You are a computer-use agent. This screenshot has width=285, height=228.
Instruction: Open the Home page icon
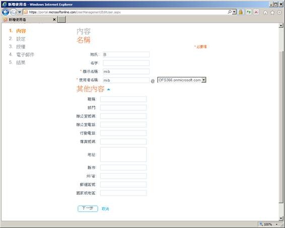(265, 13)
